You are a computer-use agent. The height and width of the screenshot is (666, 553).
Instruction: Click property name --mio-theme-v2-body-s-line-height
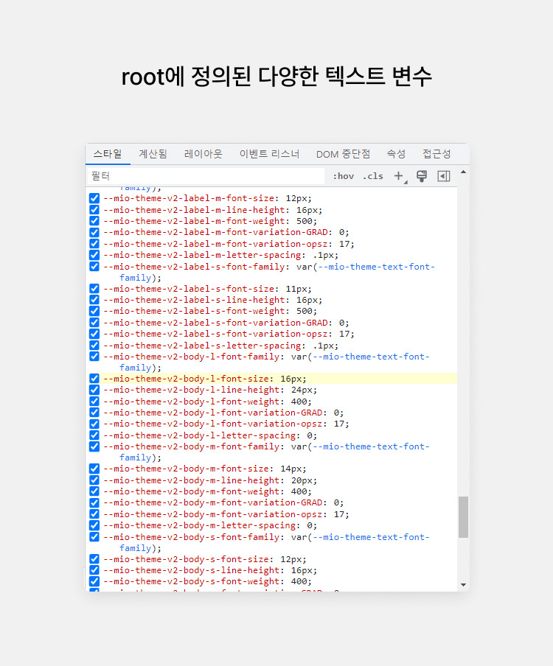(191, 570)
